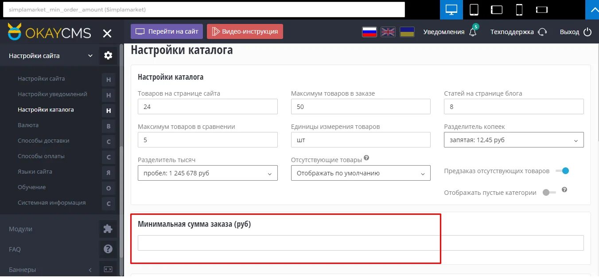Open Разделитель копеек dropdown

(514, 140)
